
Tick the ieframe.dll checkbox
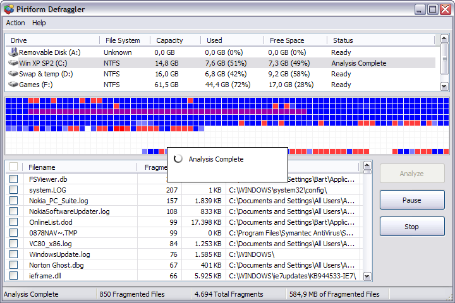[14, 275]
